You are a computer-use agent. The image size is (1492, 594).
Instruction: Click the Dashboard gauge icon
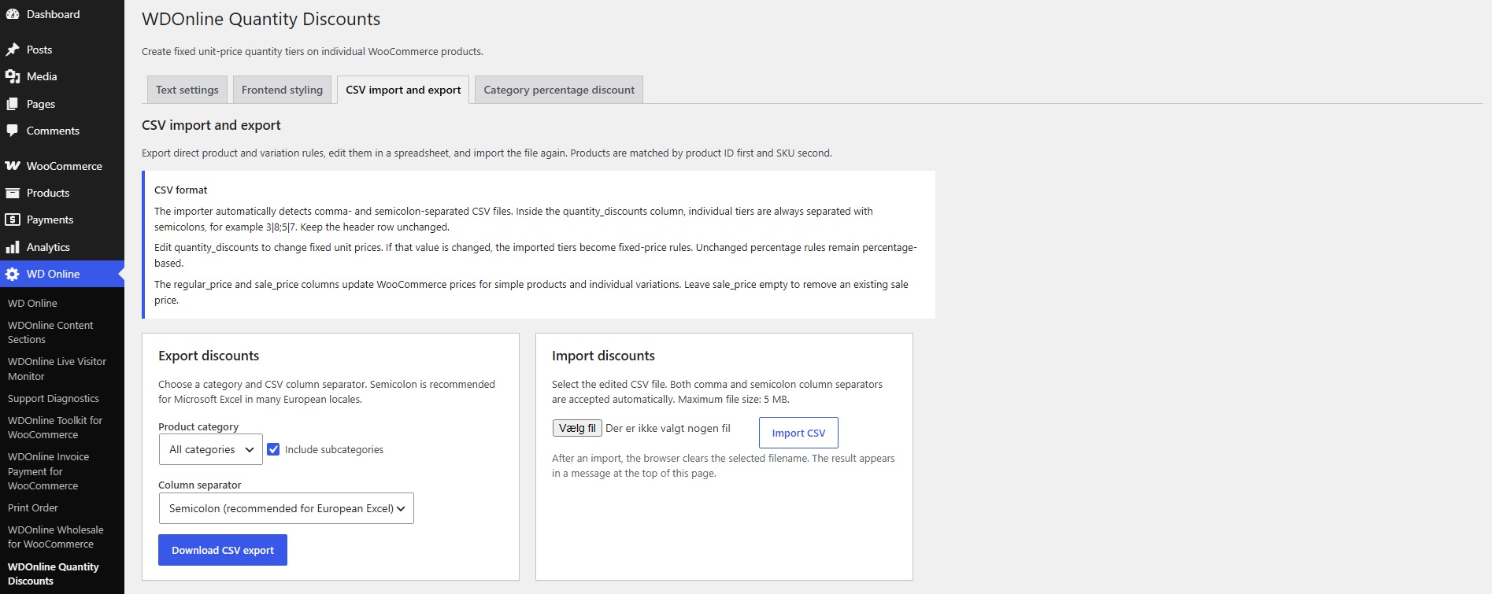[x=13, y=14]
